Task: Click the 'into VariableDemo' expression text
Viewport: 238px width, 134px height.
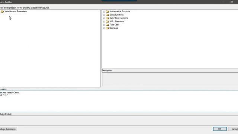Action: [11, 93]
